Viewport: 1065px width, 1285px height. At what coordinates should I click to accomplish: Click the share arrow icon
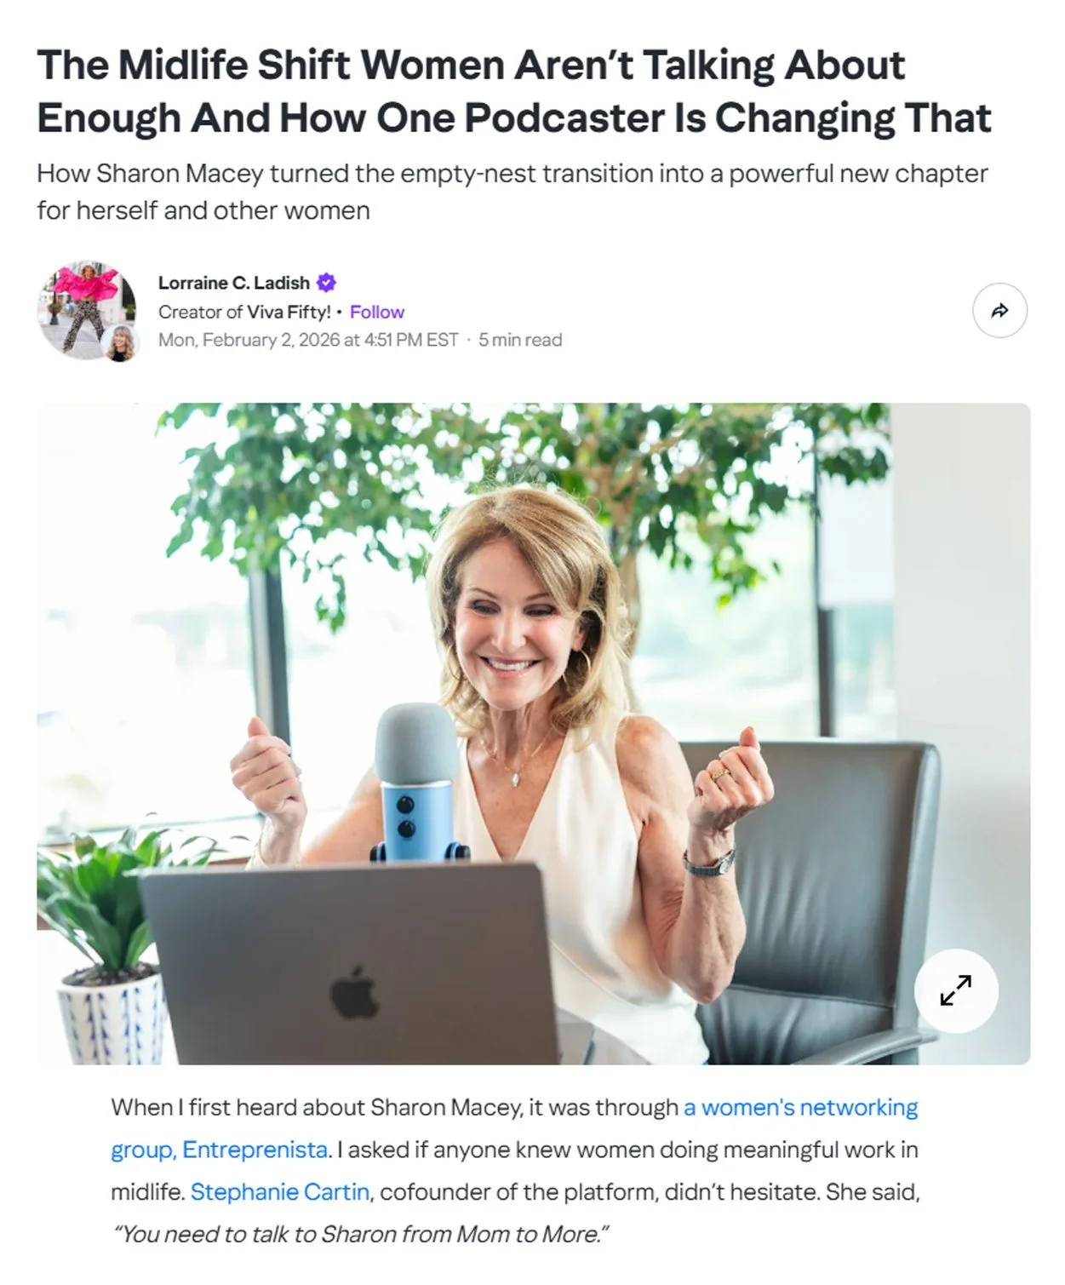click(x=999, y=311)
